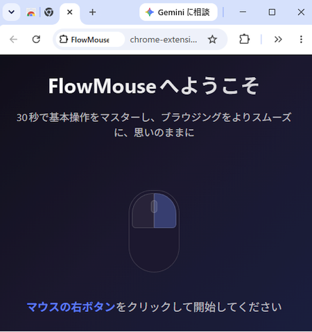Open the Extensions puzzle menu
The width and height of the screenshot is (312, 332).
[x=244, y=40]
